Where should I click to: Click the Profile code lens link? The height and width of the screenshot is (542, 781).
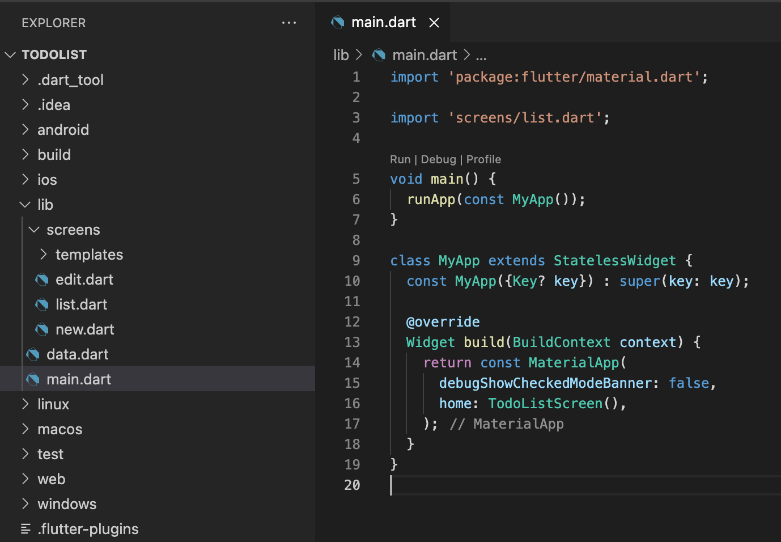click(x=483, y=159)
